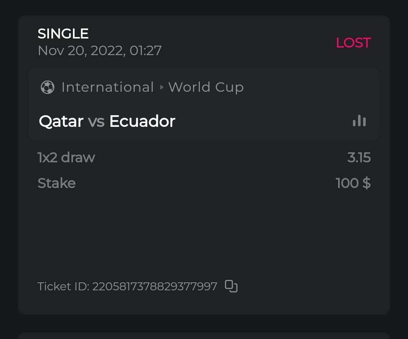Image resolution: width=408 pixels, height=339 pixels.
Task: Click the Nov 20, 2022 timestamp
Action: click(x=100, y=51)
